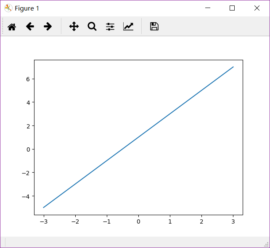The image size is (270, 248).
Task: Click the Figure 1 window title
Action: [27, 8]
